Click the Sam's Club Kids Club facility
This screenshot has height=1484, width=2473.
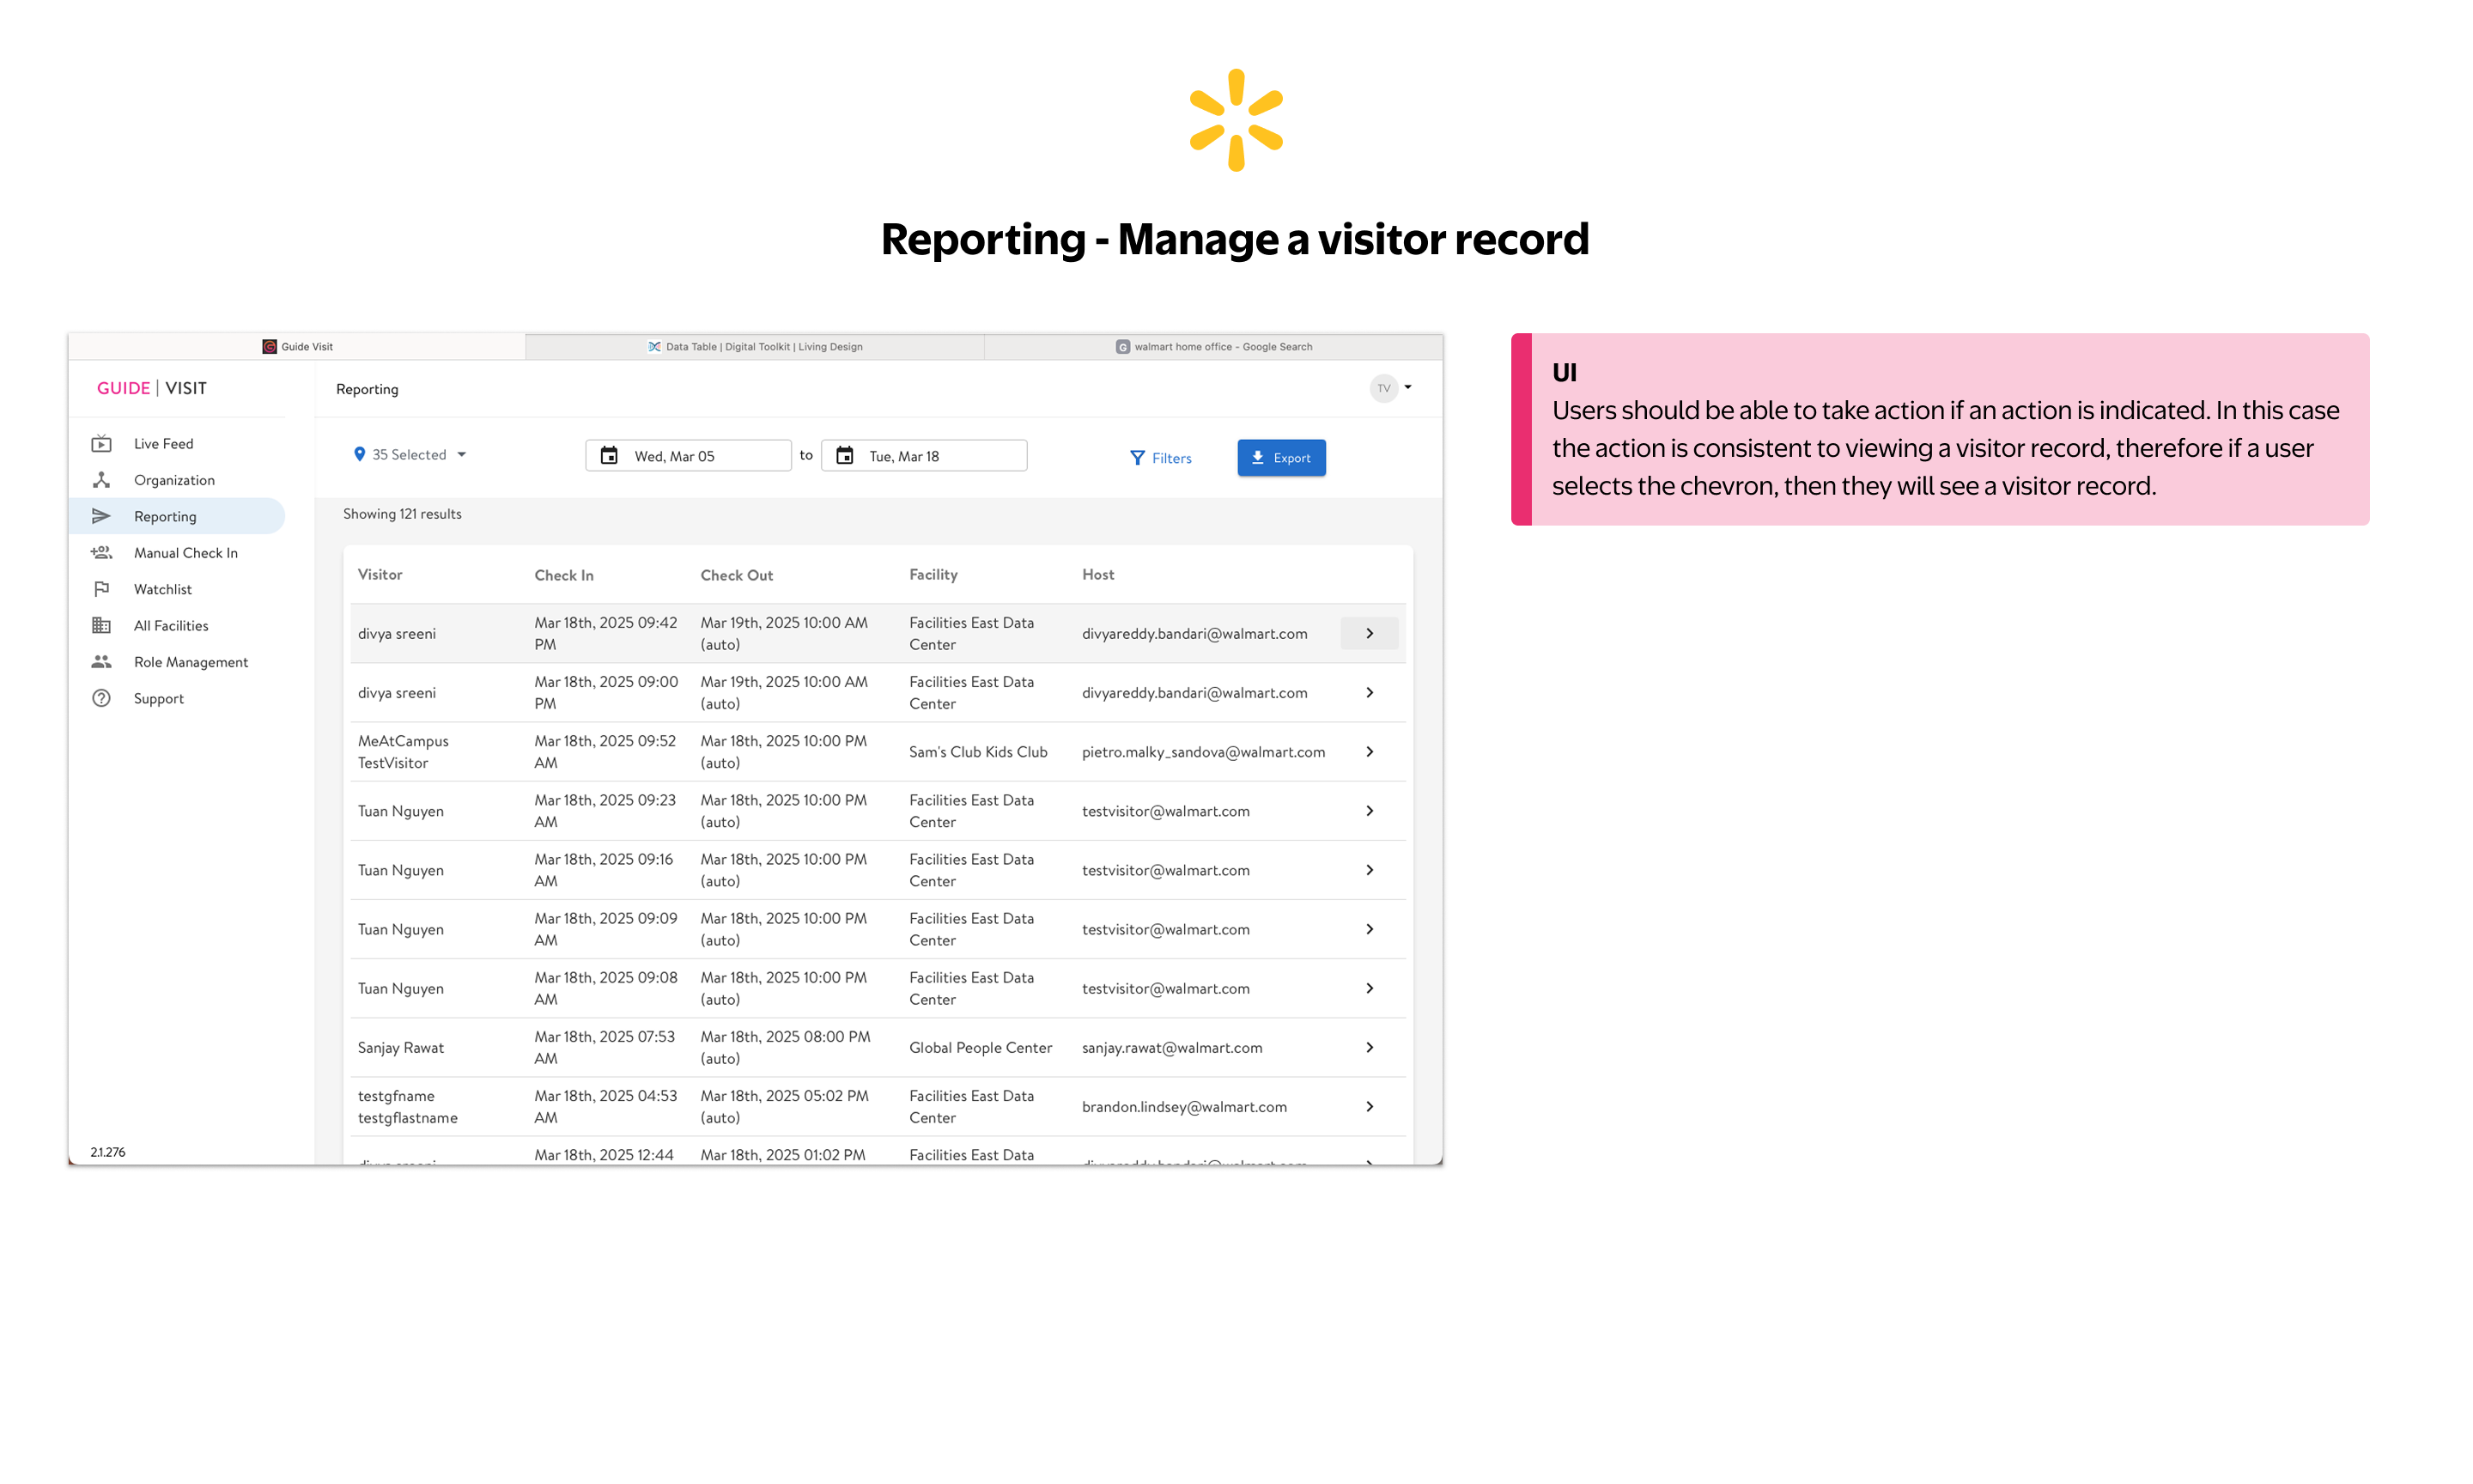pos(977,752)
